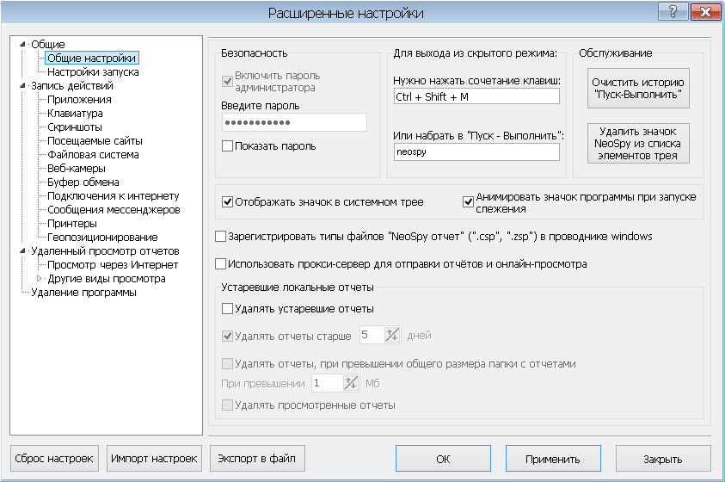Select Настройки запуска tree item
The image size is (725, 482).
point(93,72)
